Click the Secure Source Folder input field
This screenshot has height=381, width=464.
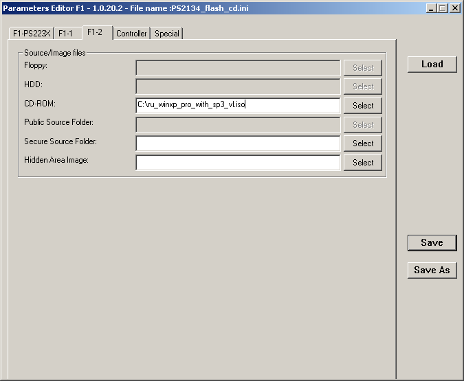[238, 143]
